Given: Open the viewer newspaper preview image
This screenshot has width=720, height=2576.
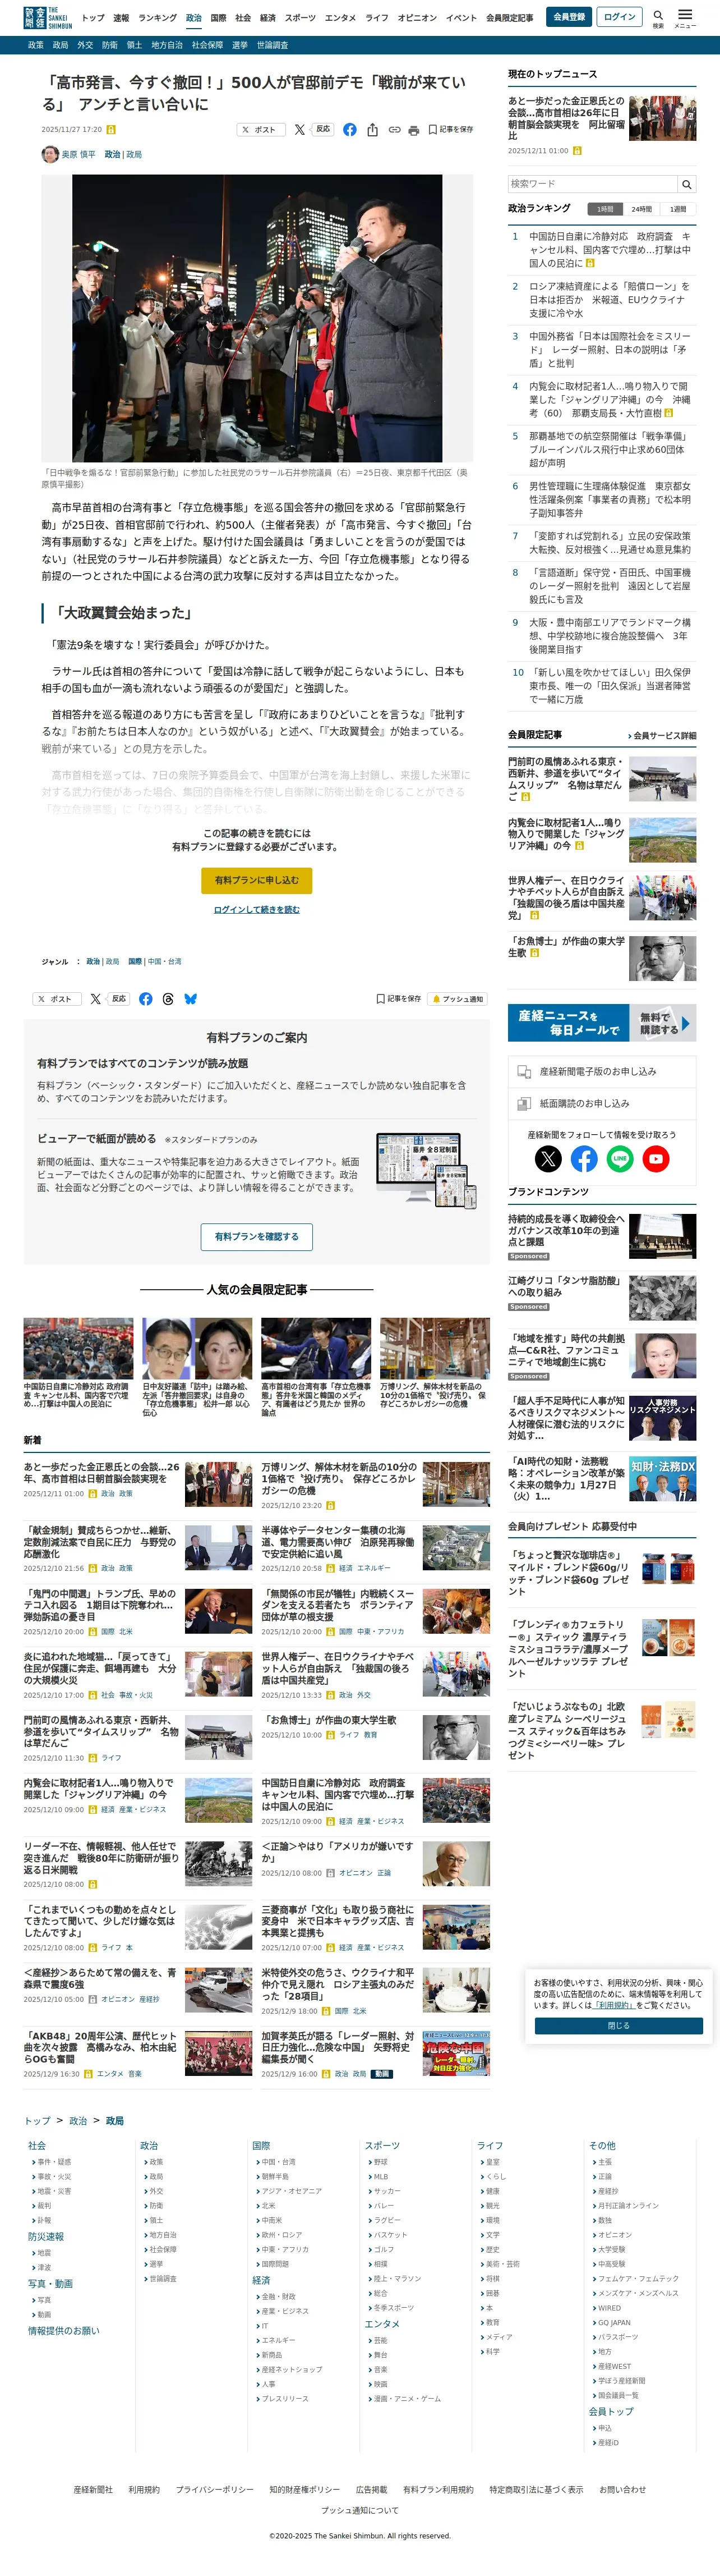Looking at the screenshot, I should click(x=426, y=1172).
